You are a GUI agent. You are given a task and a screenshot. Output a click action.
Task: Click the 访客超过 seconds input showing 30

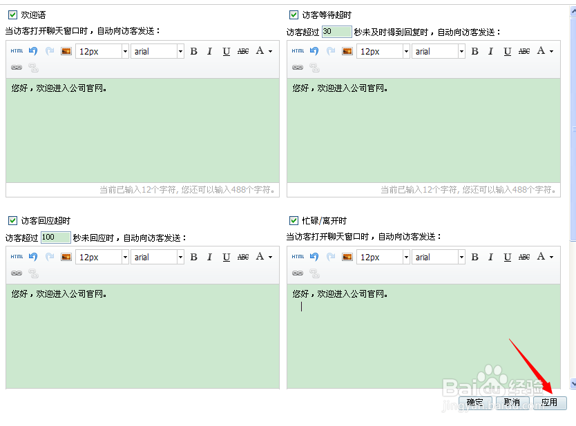336,31
